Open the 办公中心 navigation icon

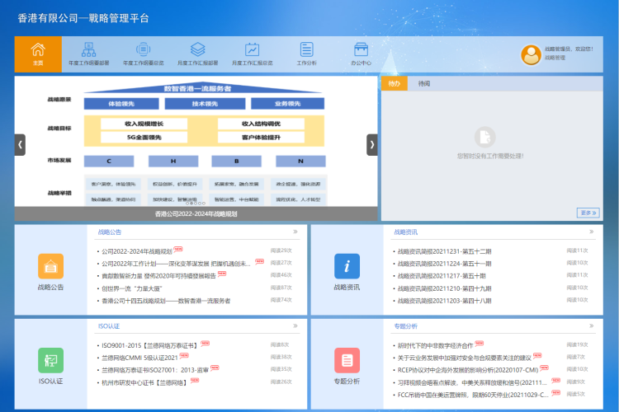[361, 51]
